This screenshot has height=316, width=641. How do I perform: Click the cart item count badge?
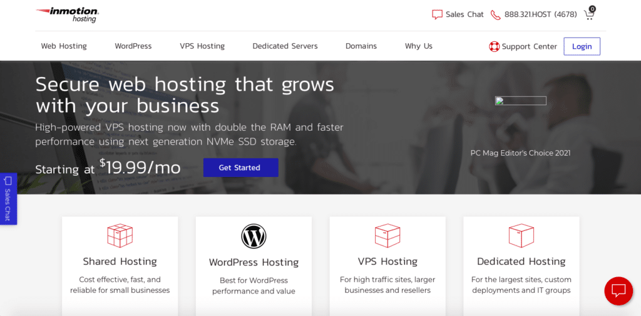coord(592,9)
